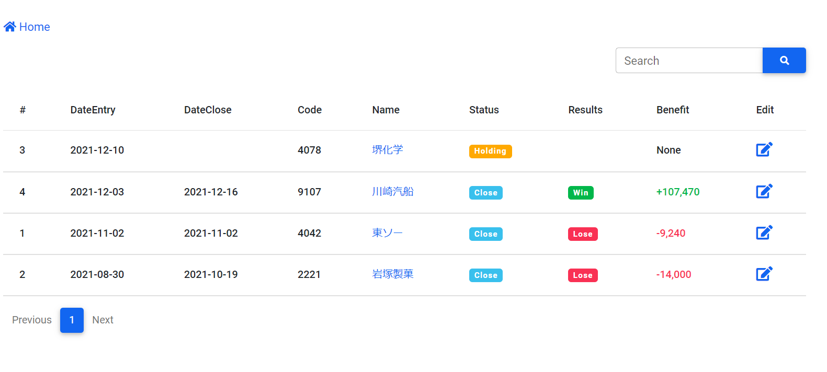Image resolution: width=827 pixels, height=372 pixels.
Task: Click the Lose badge for 岩塚製菓
Action: click(x=583, y=275)
